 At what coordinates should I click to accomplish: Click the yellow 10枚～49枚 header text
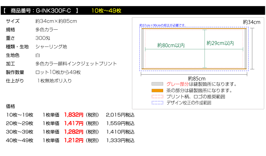click(x=106, y=11)
